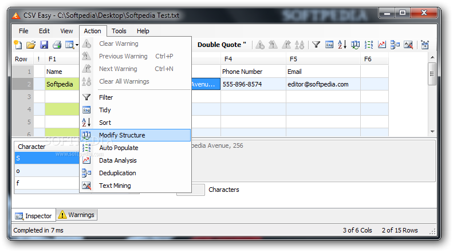The width and height of the screenshot is (453, 252).
Task: Select character row 'S' in Inspector list
Action: click(x=47, y=158)
